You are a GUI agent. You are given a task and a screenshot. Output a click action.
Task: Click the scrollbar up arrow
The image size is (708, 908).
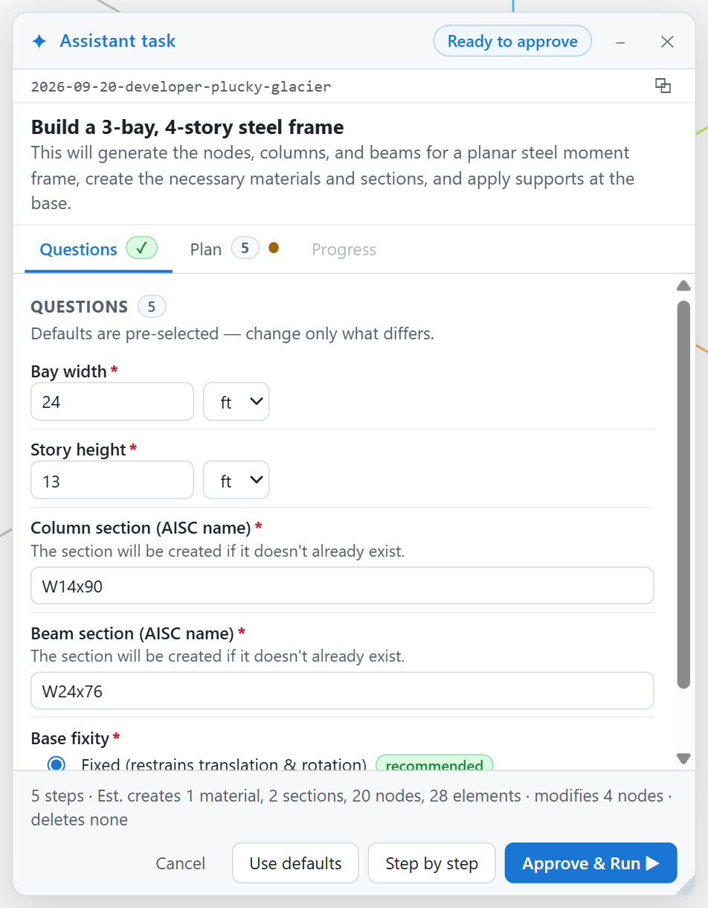click(683, 286)
